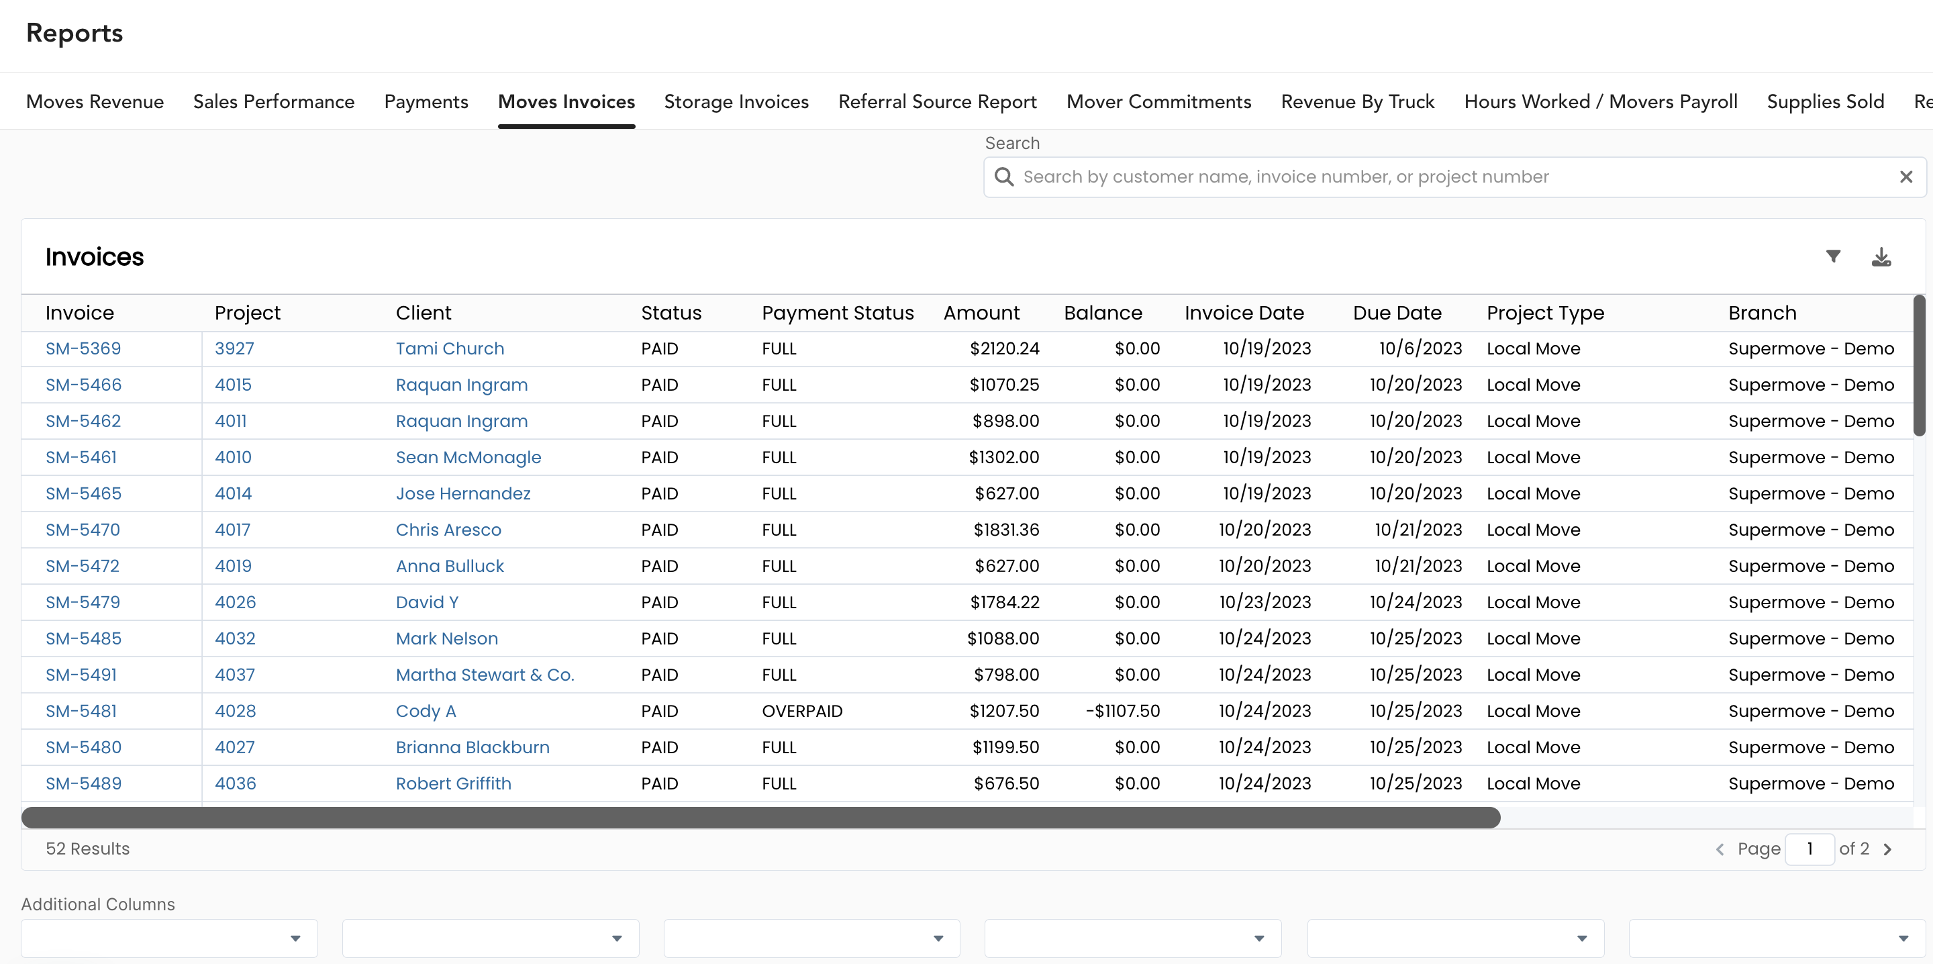The height and width of the screenshot is (964, 1933).
Task: Click the page number field
Action: click(1810, 849)
